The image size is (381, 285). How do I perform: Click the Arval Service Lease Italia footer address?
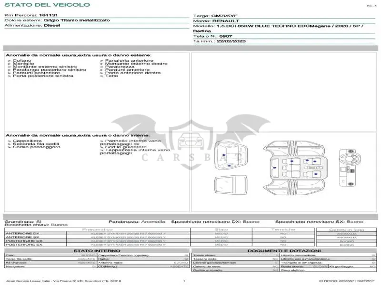[x=64, y=281]
